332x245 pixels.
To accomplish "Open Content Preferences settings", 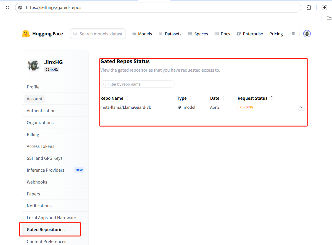I will pos(47,242).
